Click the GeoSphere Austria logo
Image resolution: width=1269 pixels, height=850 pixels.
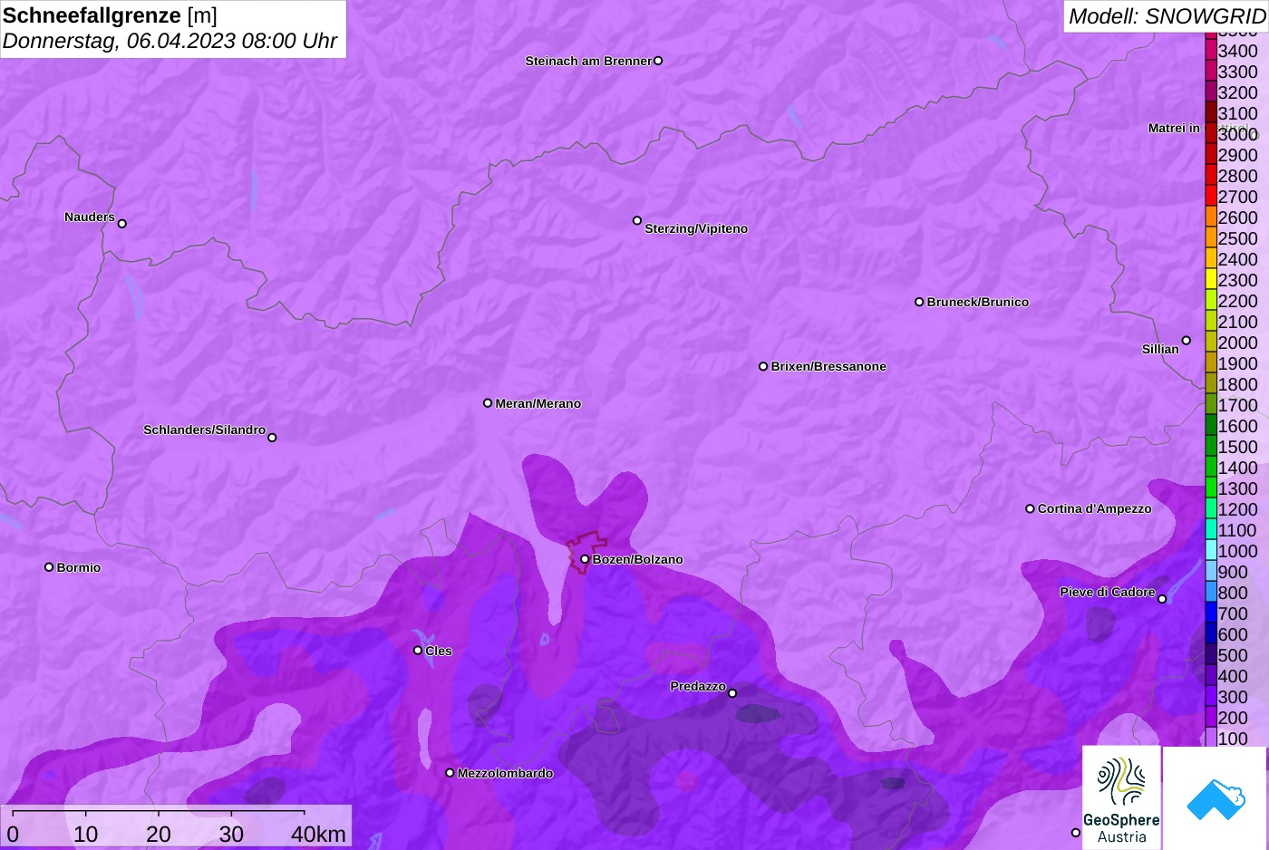click(x=1122, y=797)
